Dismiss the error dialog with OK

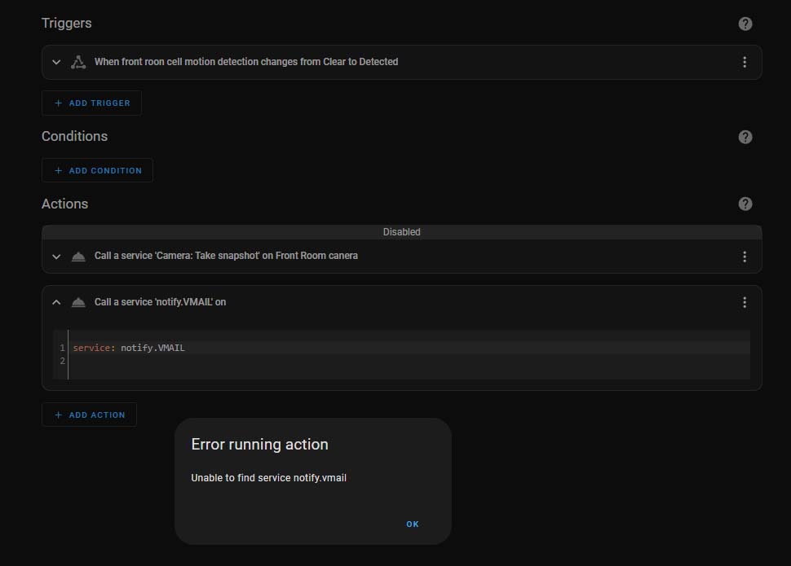(x=412, y=524)
